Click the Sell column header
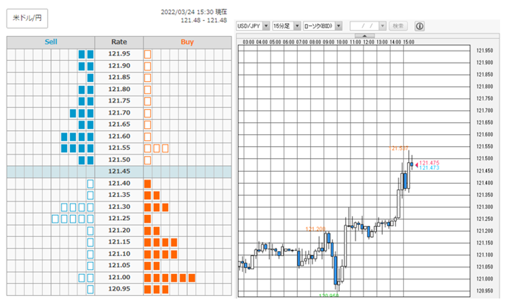 point(51,42)
